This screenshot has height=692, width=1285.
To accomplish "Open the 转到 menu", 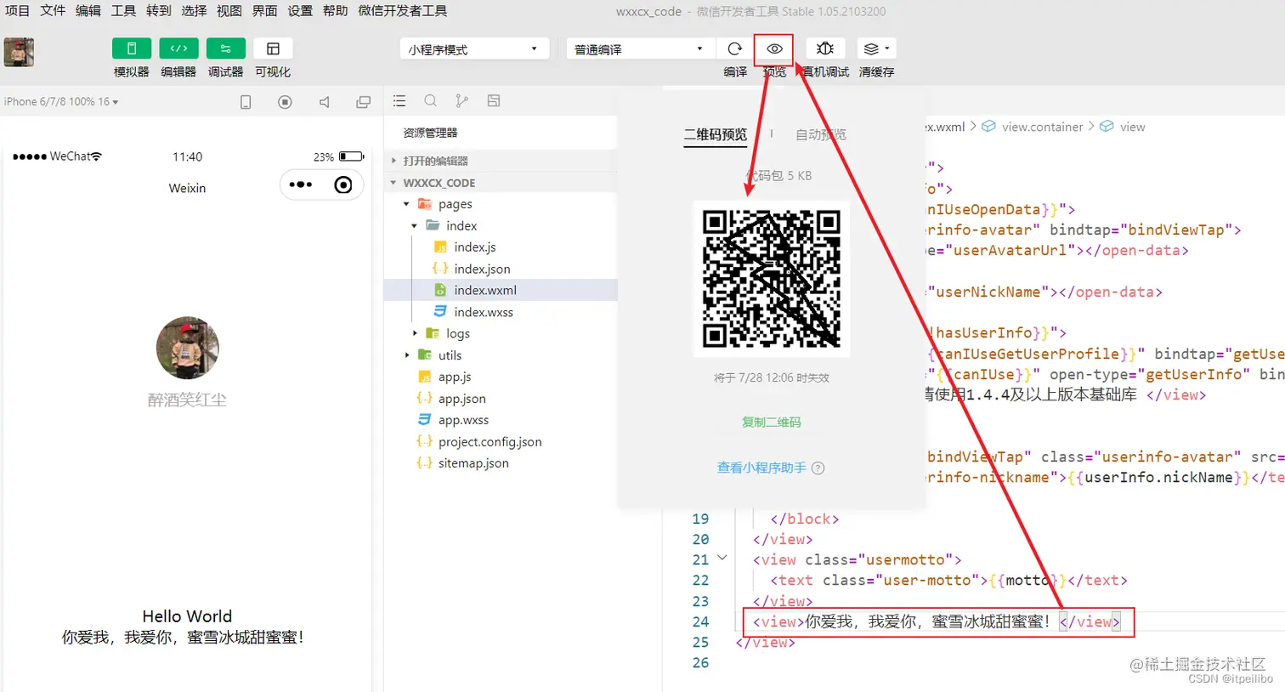I will tap(159, 10).
